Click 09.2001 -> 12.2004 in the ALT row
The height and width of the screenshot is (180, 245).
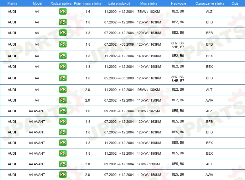click(119, 164)
